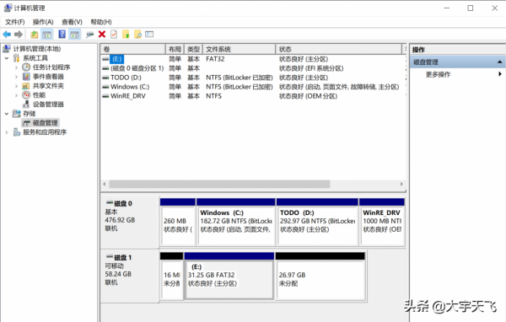The width and height of the screenshot is (506, 322).
Task: Click the folder with green arrow icon
Action: click(x=126, y=35)
